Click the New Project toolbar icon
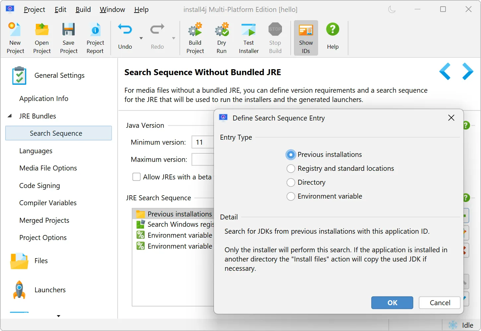481x331 pixels. coord(15,29)
